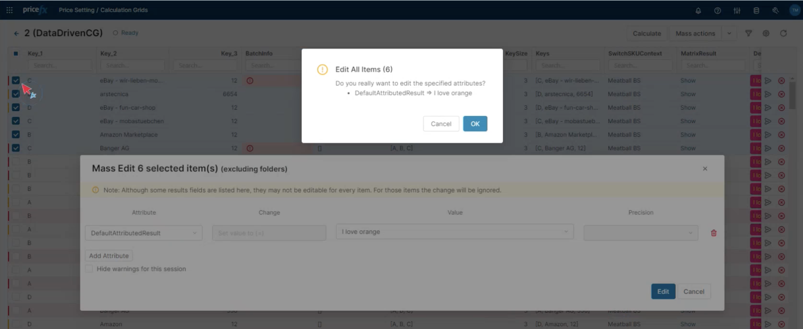This screenshot has width=803, height=329.
Task: Toggle the select-all checkbox in header
Action: pyautogui.click(x=16, y=54)
